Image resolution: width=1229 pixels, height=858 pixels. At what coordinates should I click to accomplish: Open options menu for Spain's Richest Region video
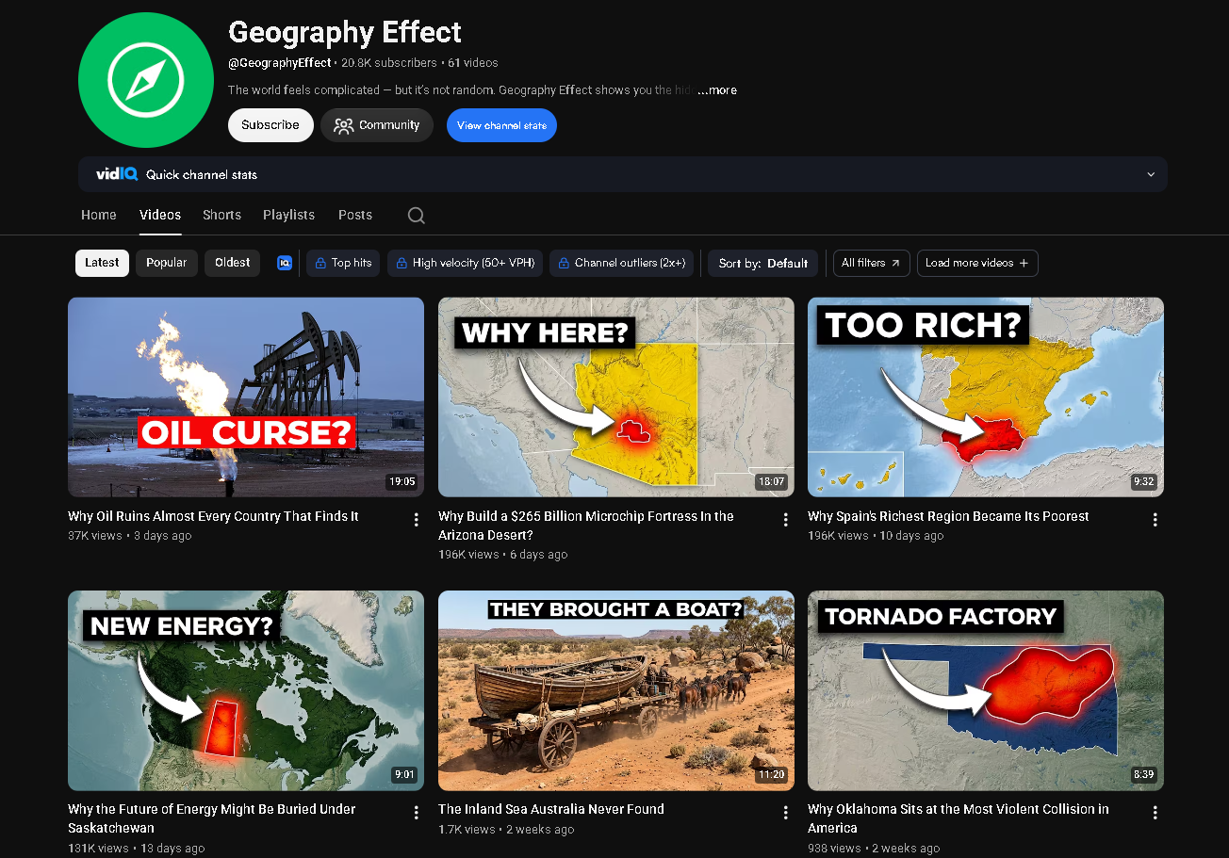click(1155, 519)
